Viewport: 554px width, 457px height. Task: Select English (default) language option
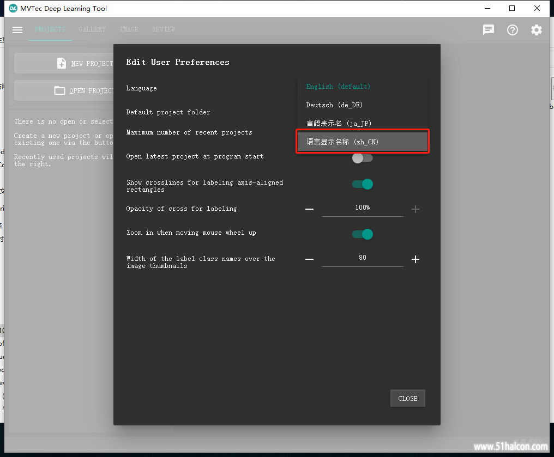[362, 87]
